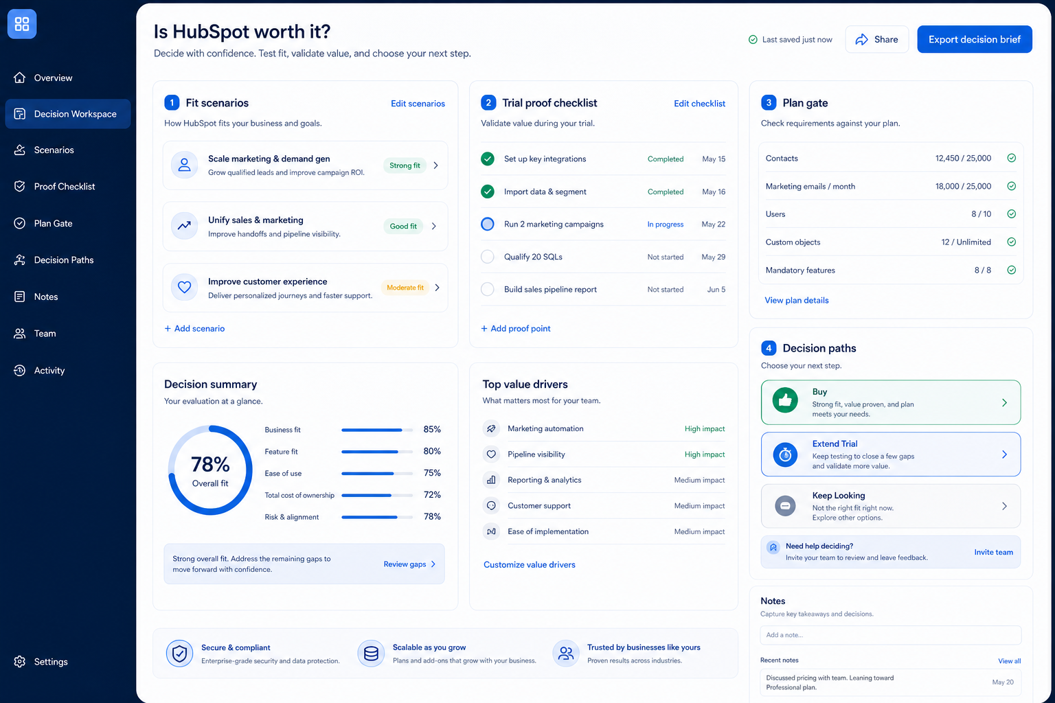
Task: Click Users requirement check icon
Action: click(x=1012, y=214)
